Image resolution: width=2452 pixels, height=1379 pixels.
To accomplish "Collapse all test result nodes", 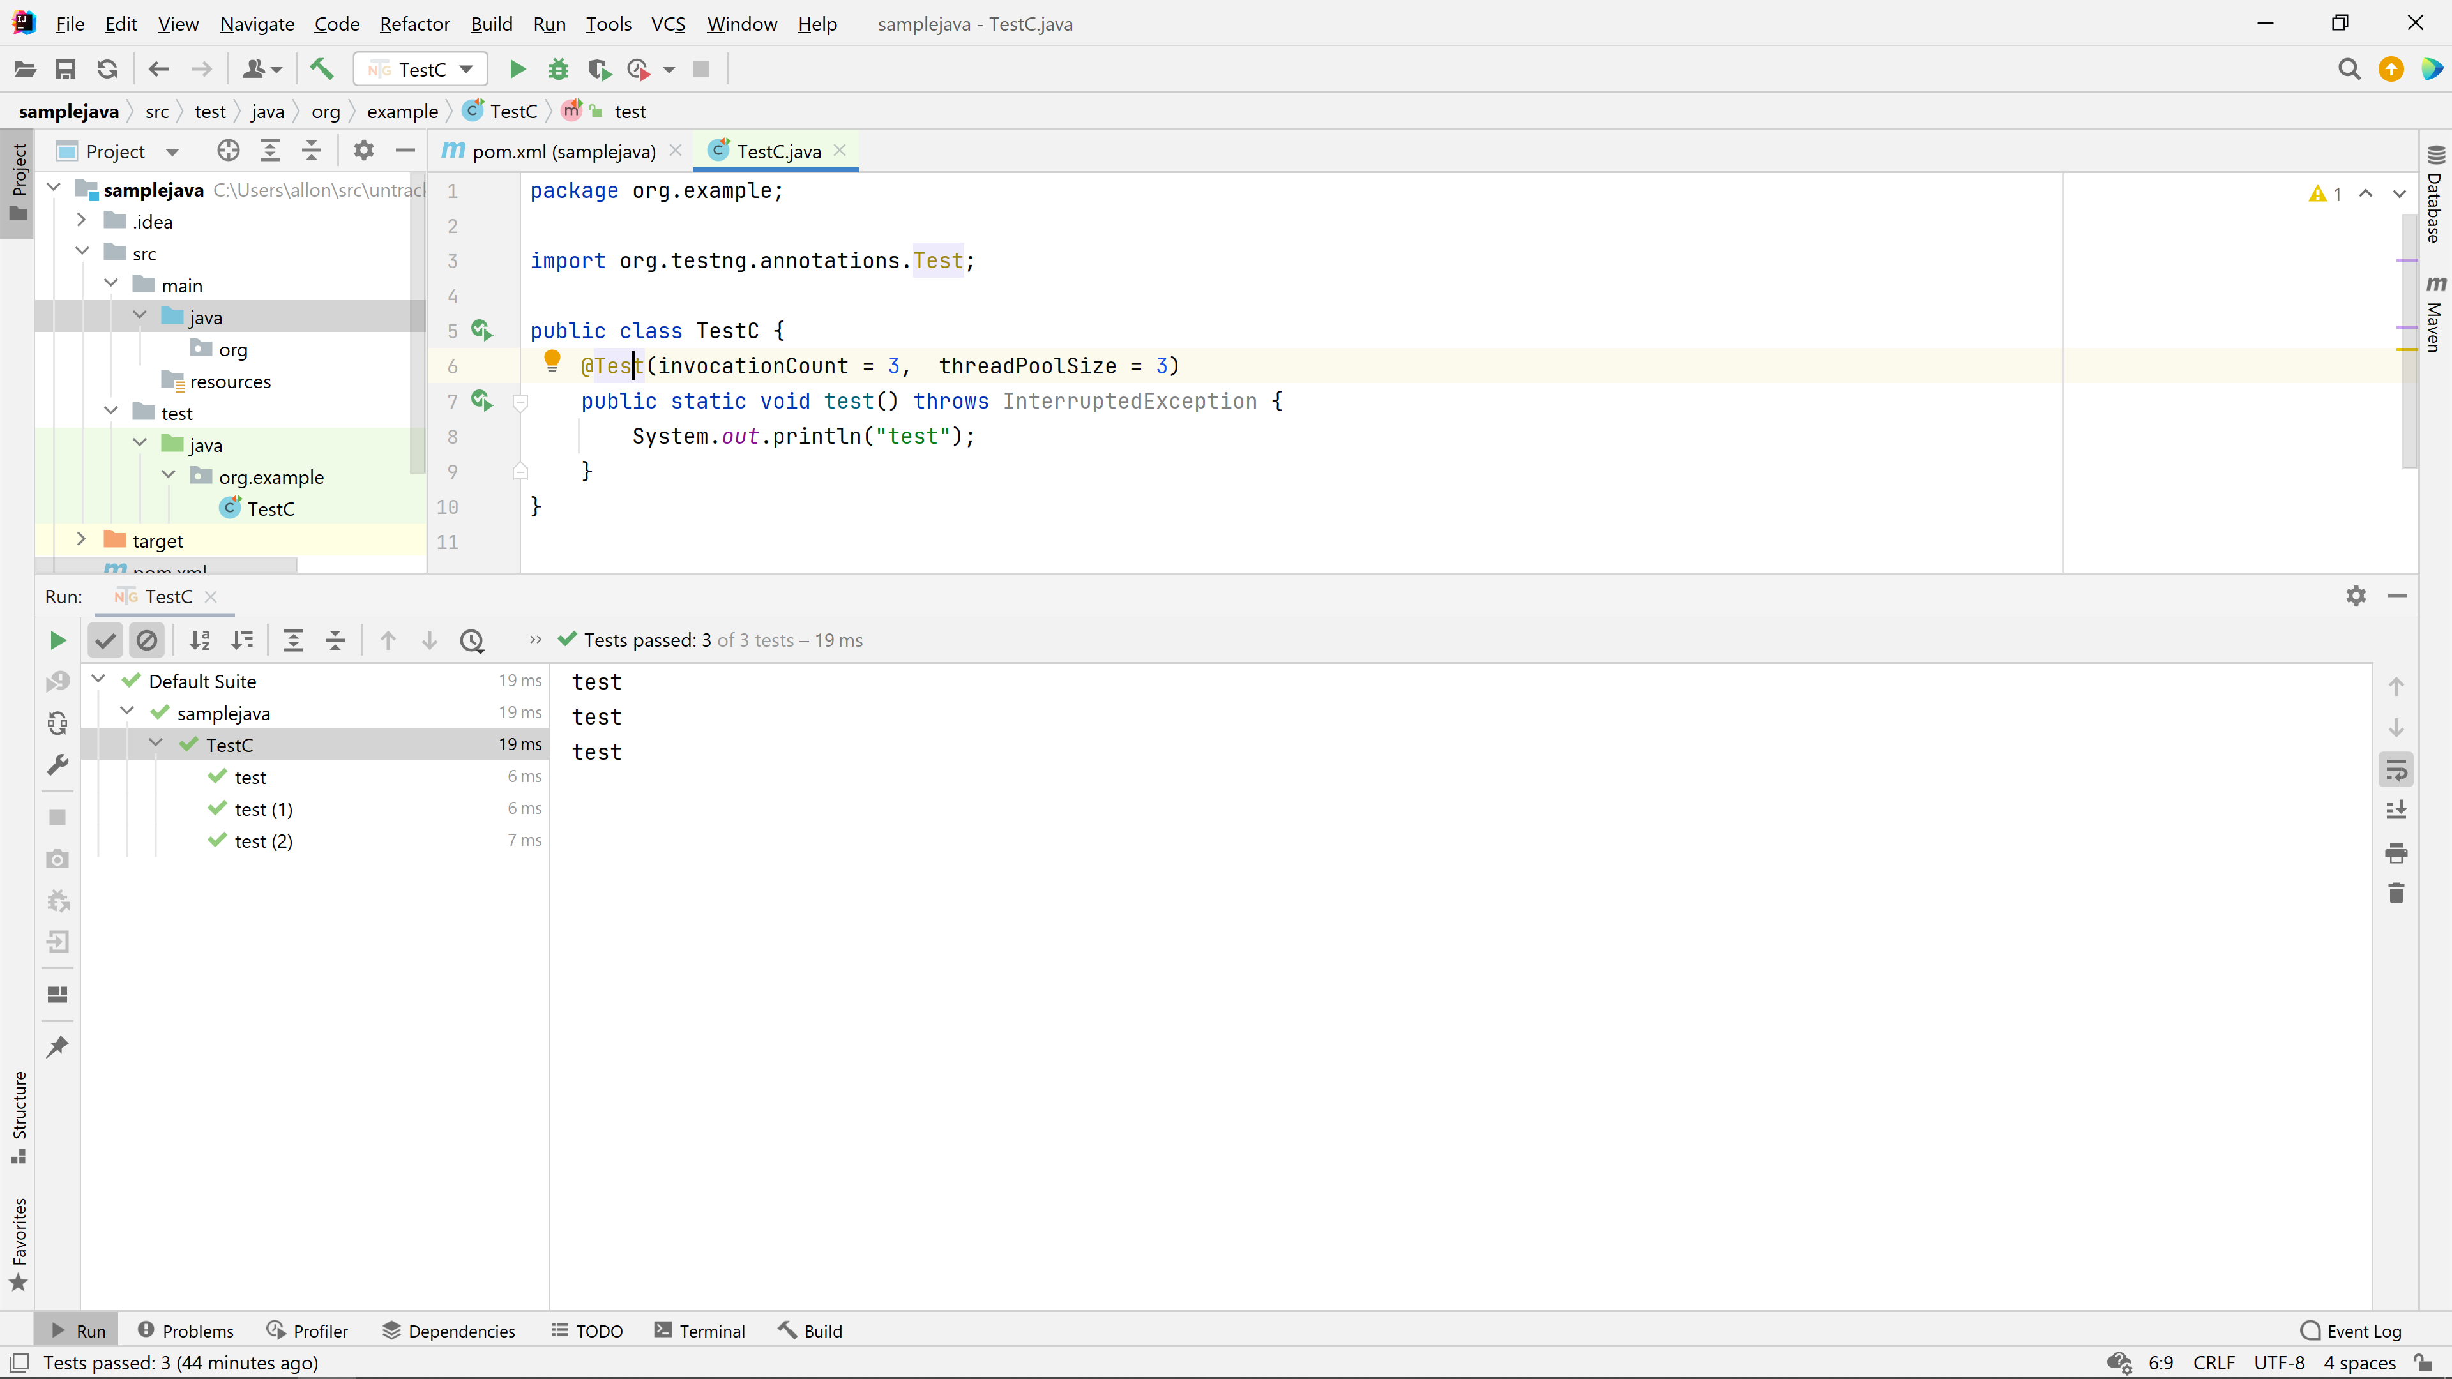I will pos(335,640).
